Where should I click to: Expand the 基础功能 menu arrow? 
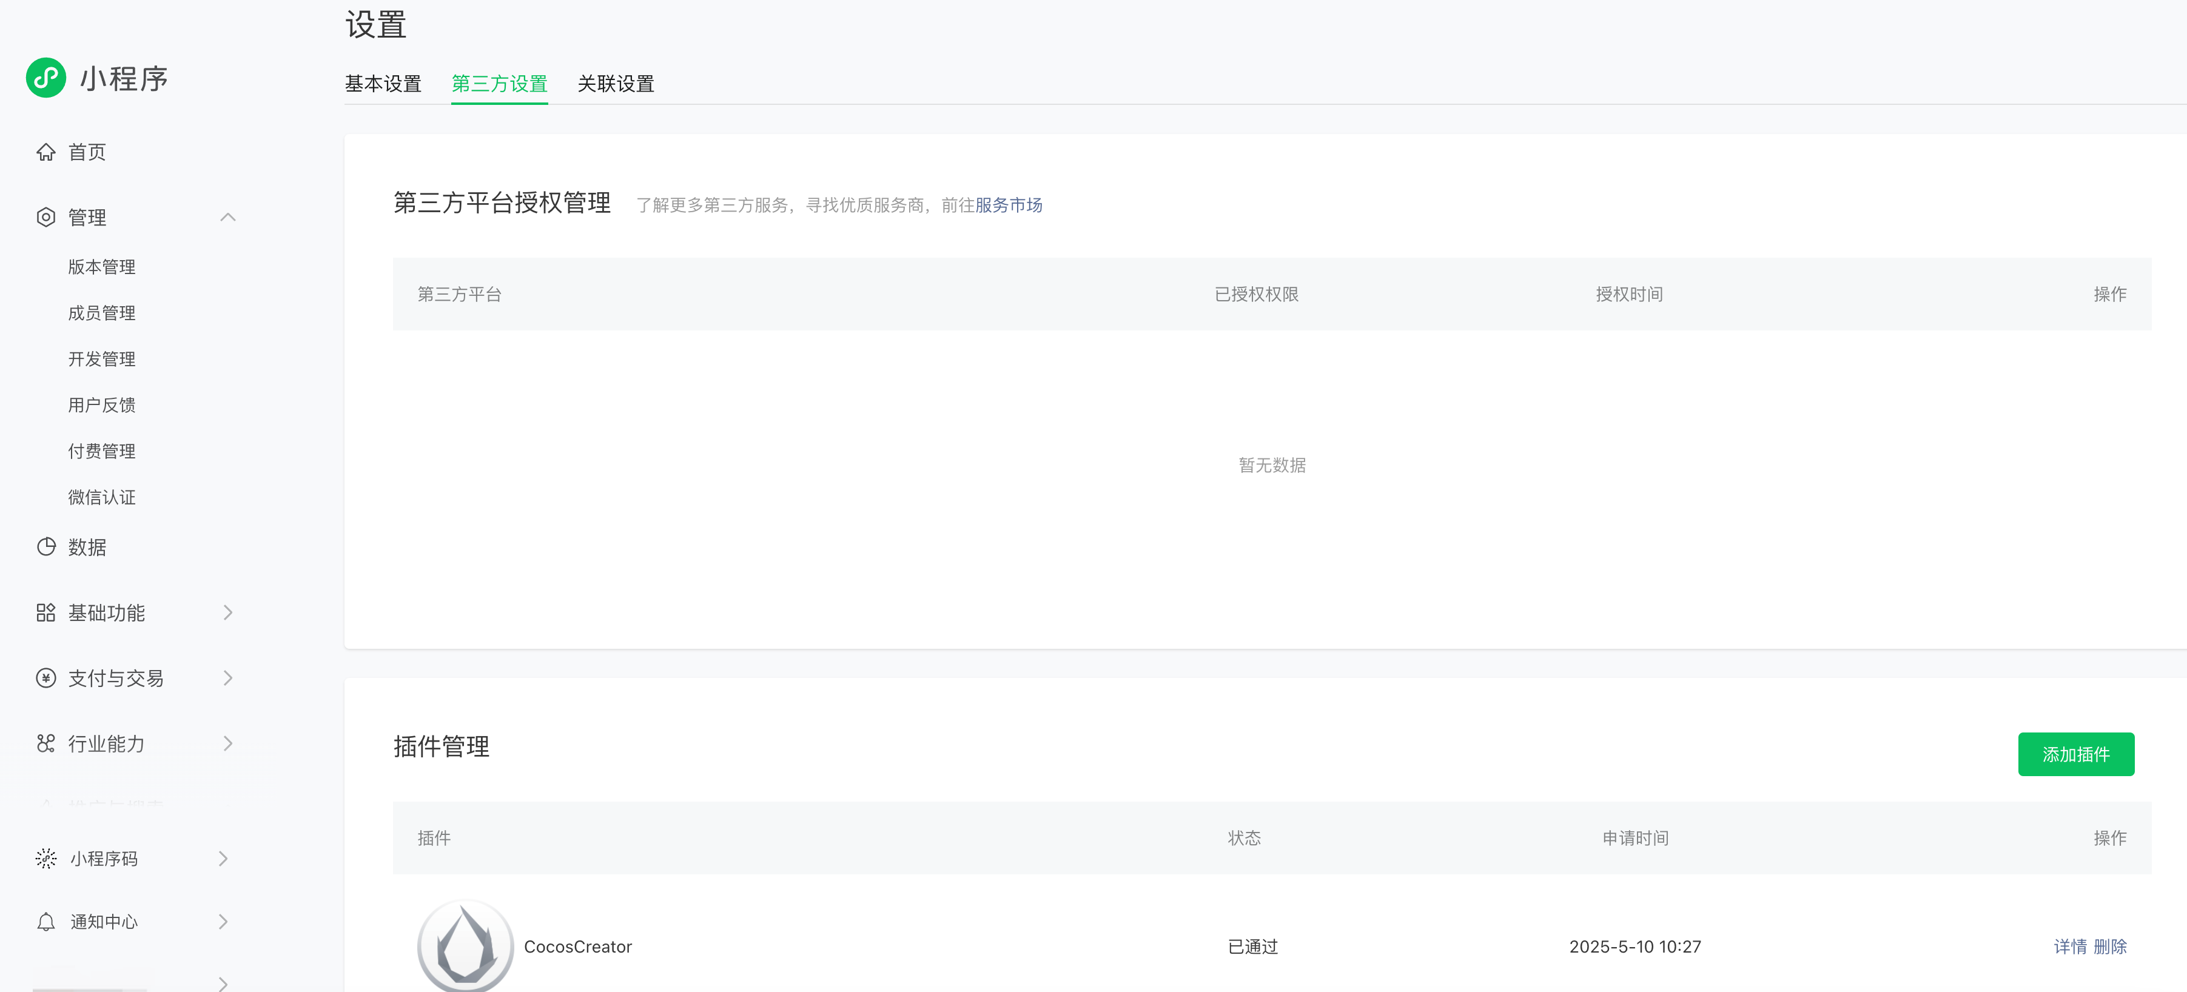tap(227, 612)
